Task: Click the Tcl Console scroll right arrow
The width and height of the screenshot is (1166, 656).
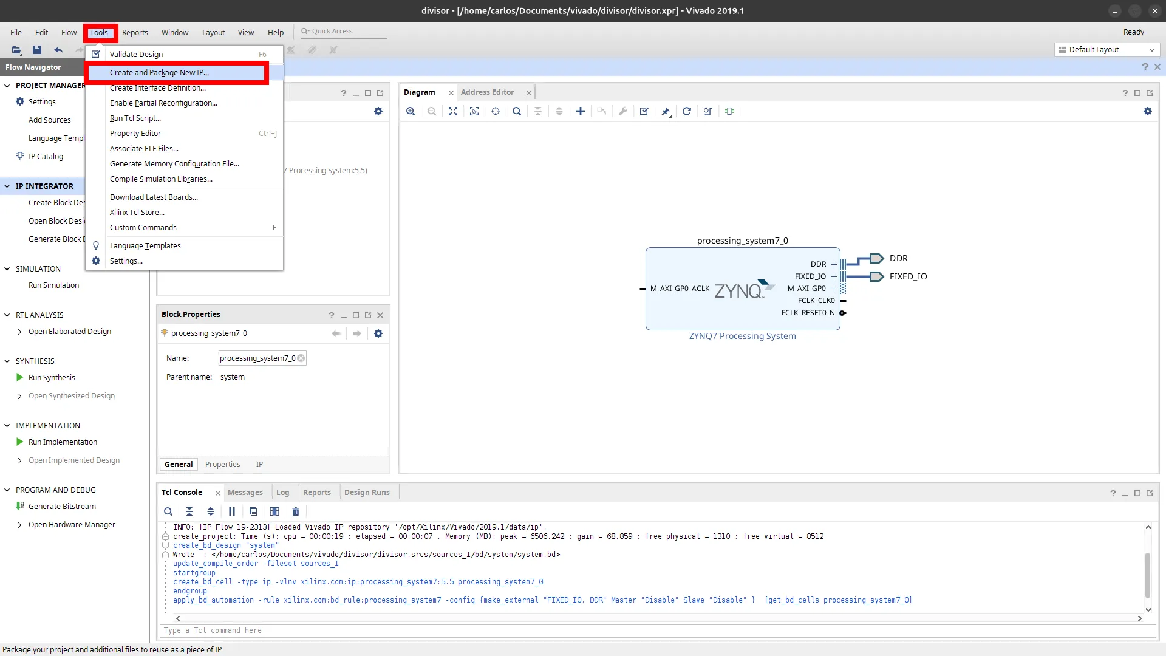Action: 1140,618
